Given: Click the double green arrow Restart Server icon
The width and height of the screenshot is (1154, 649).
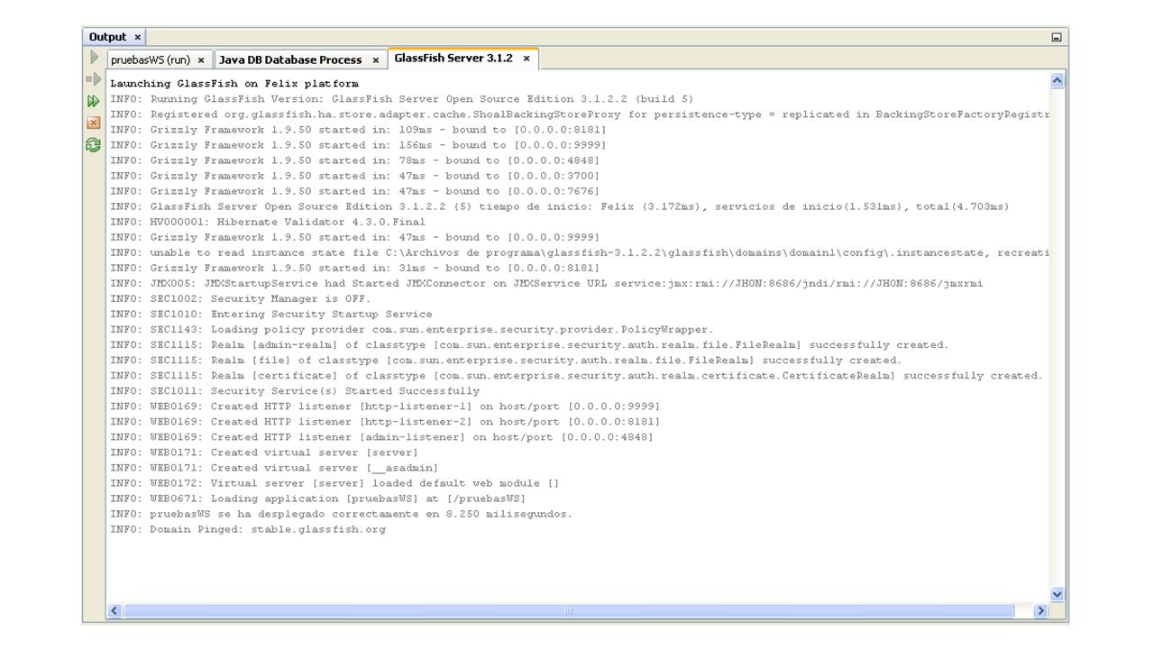Looking at the screenshot, I should point(94,101).
